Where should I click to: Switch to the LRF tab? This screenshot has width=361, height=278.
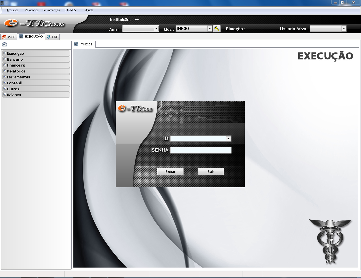point(52,37)
